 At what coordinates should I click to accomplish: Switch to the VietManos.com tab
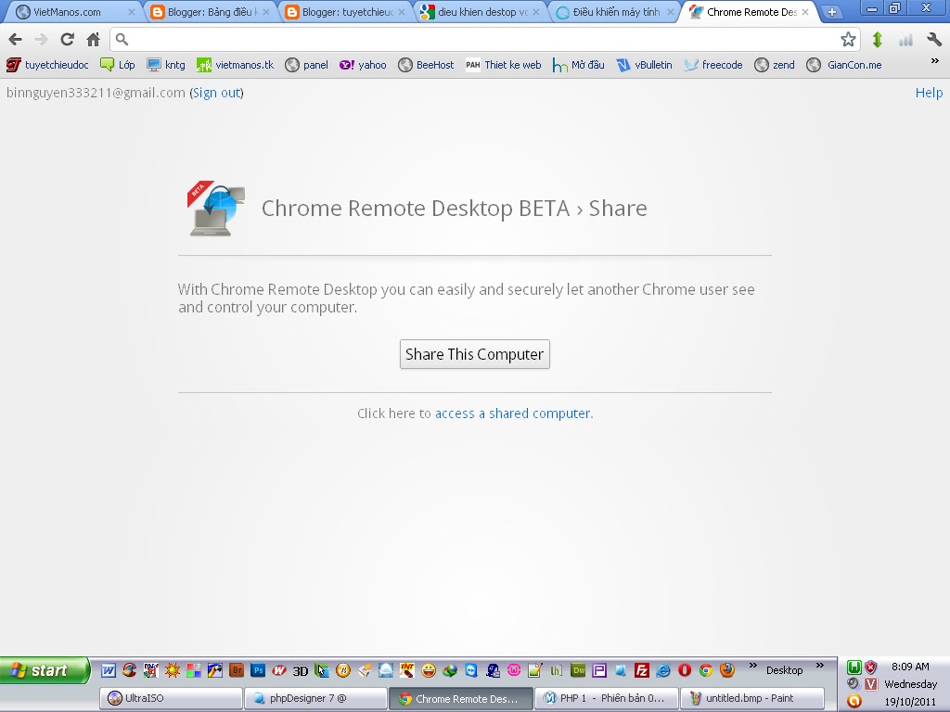[x=75, y=11]
